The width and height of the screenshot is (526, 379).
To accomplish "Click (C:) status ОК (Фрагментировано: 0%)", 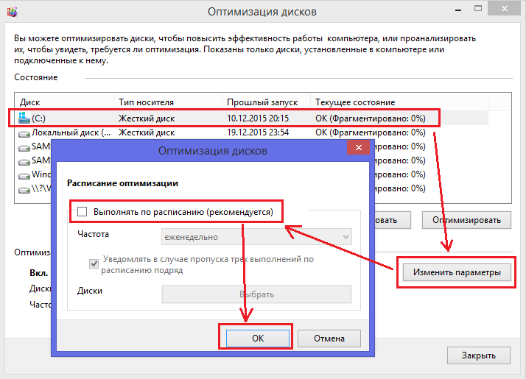I will point(371,118).
